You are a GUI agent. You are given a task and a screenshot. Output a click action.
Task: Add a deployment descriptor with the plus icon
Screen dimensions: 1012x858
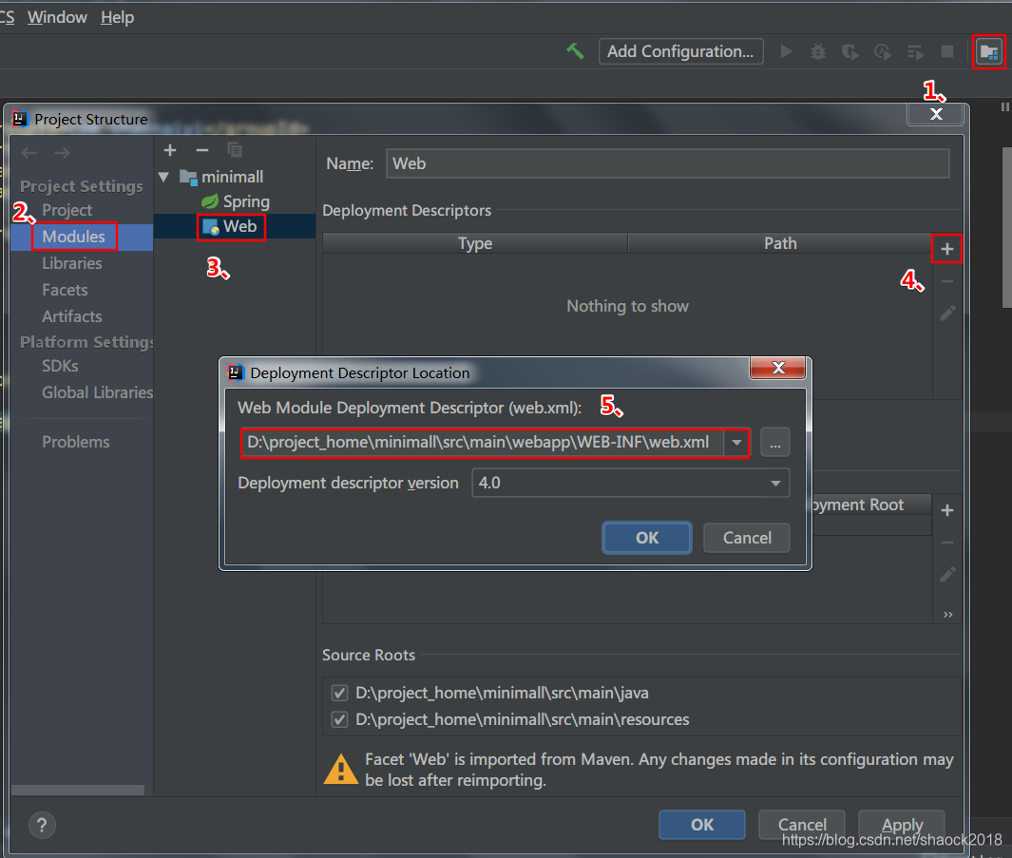pyautogui.click(x=946, y=249)
